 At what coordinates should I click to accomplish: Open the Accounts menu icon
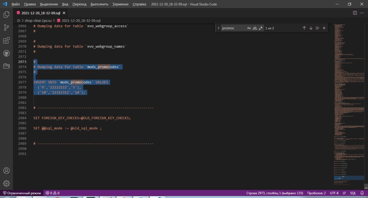(x=6, y=170)
